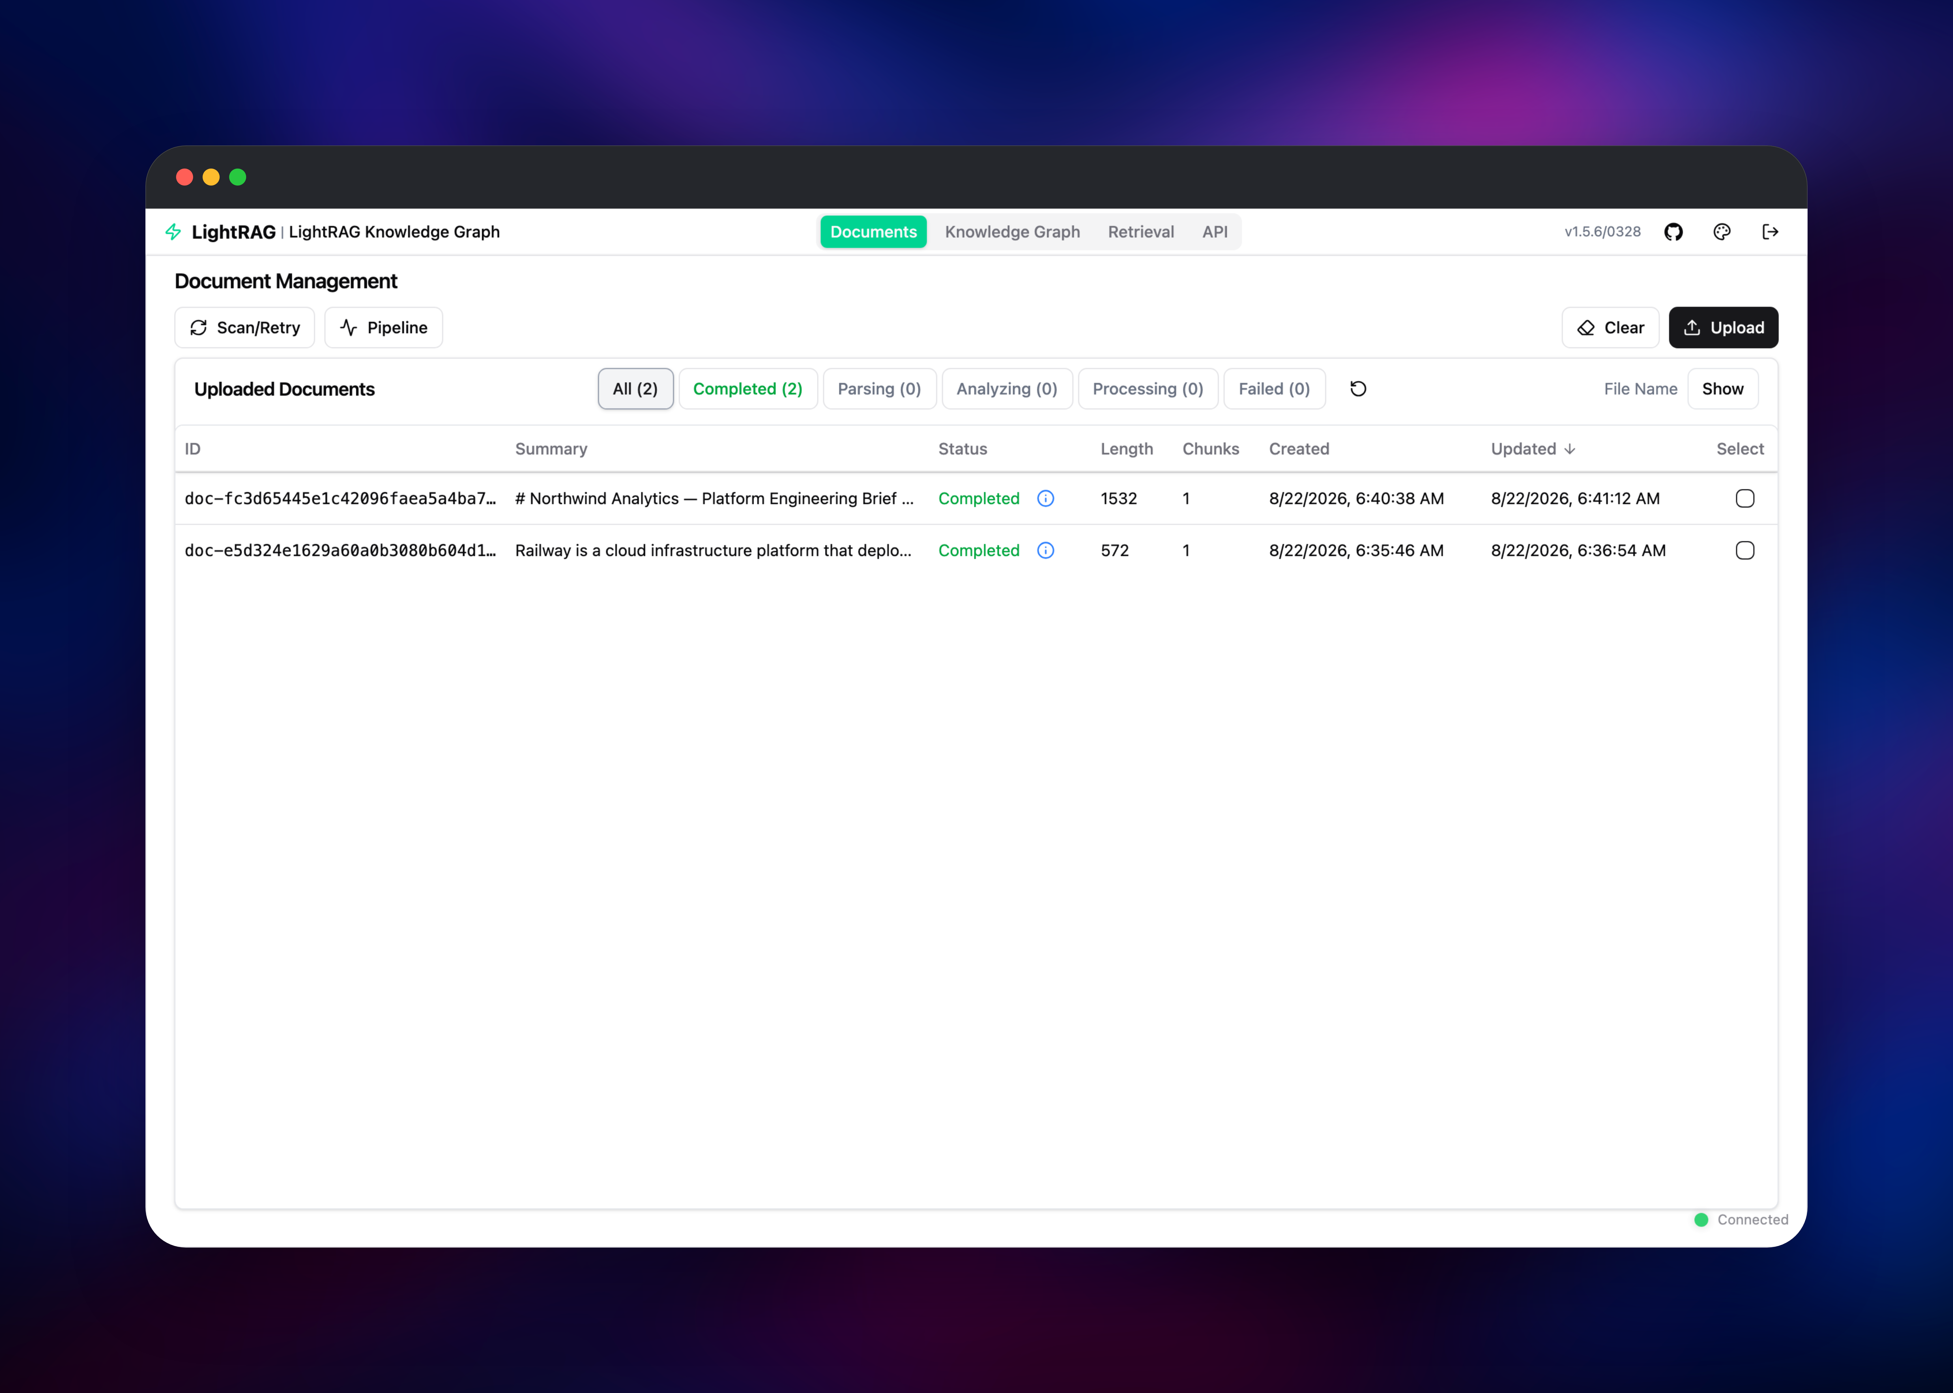Click the green window zoom button
This screenshot has height=1393, width=1953.
coord(237,177)
